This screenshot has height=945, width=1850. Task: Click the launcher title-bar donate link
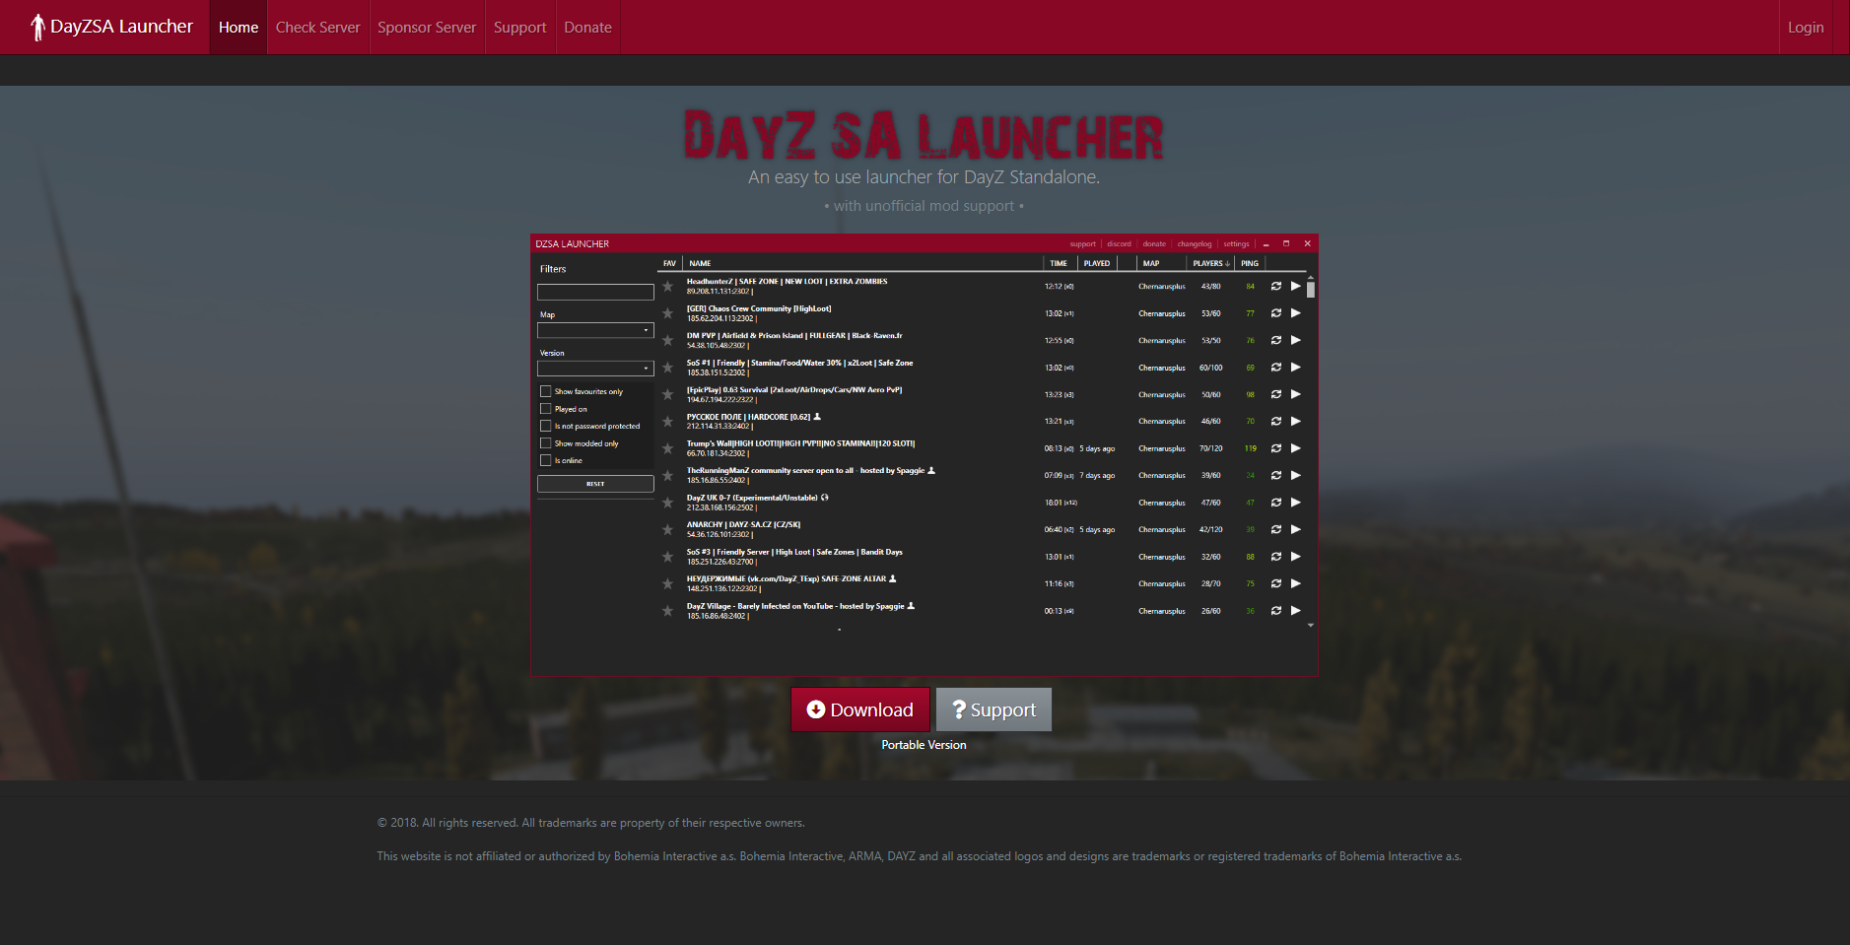[x=1154, y=243]
